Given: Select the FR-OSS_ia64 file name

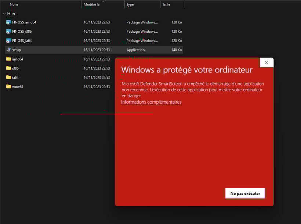Looking at the screenshot, I should 22,41.
